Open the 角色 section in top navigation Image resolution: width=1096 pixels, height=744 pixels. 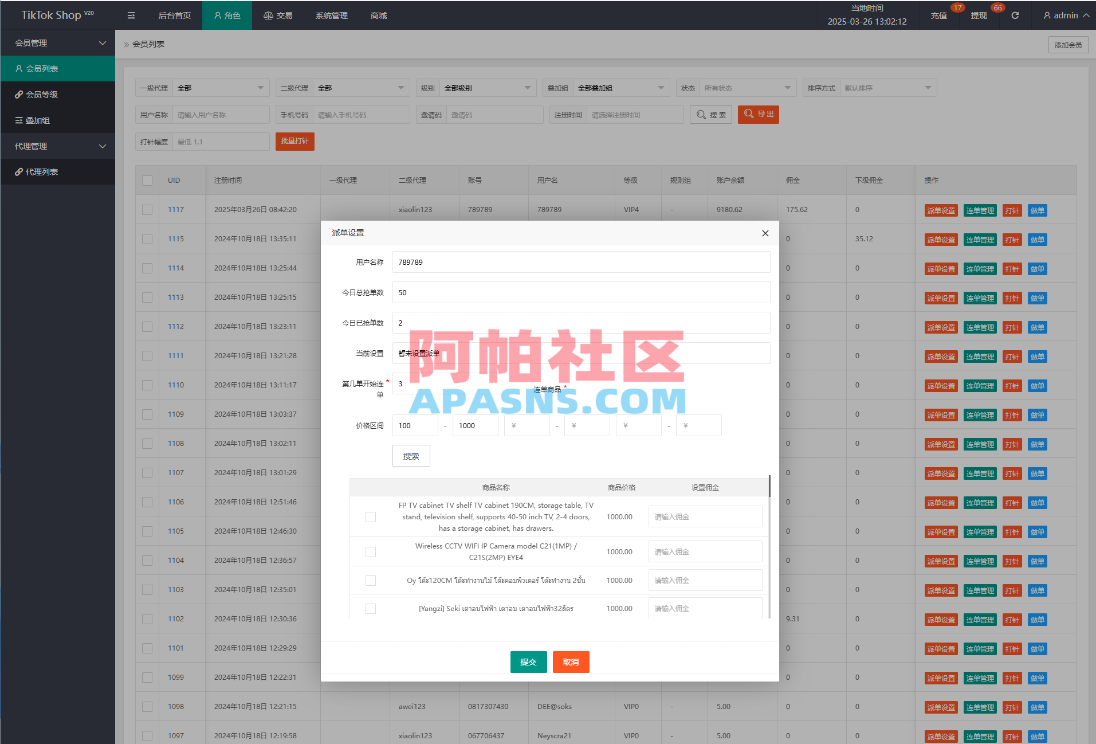point(227,15)
